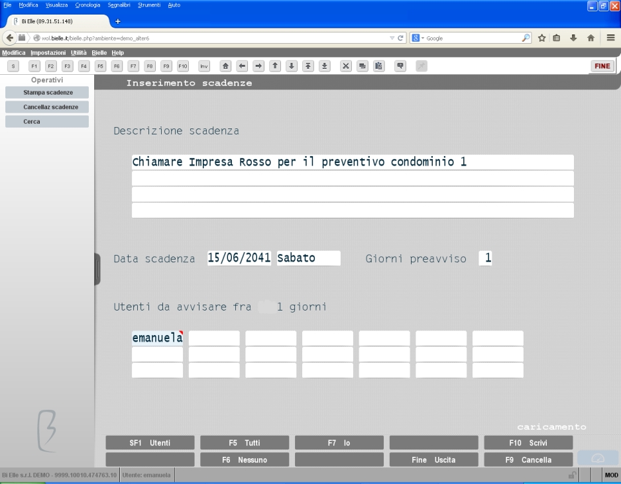621x484 pixels.
Task: Click the F9 Cancella button
Action: coord(528,460)
